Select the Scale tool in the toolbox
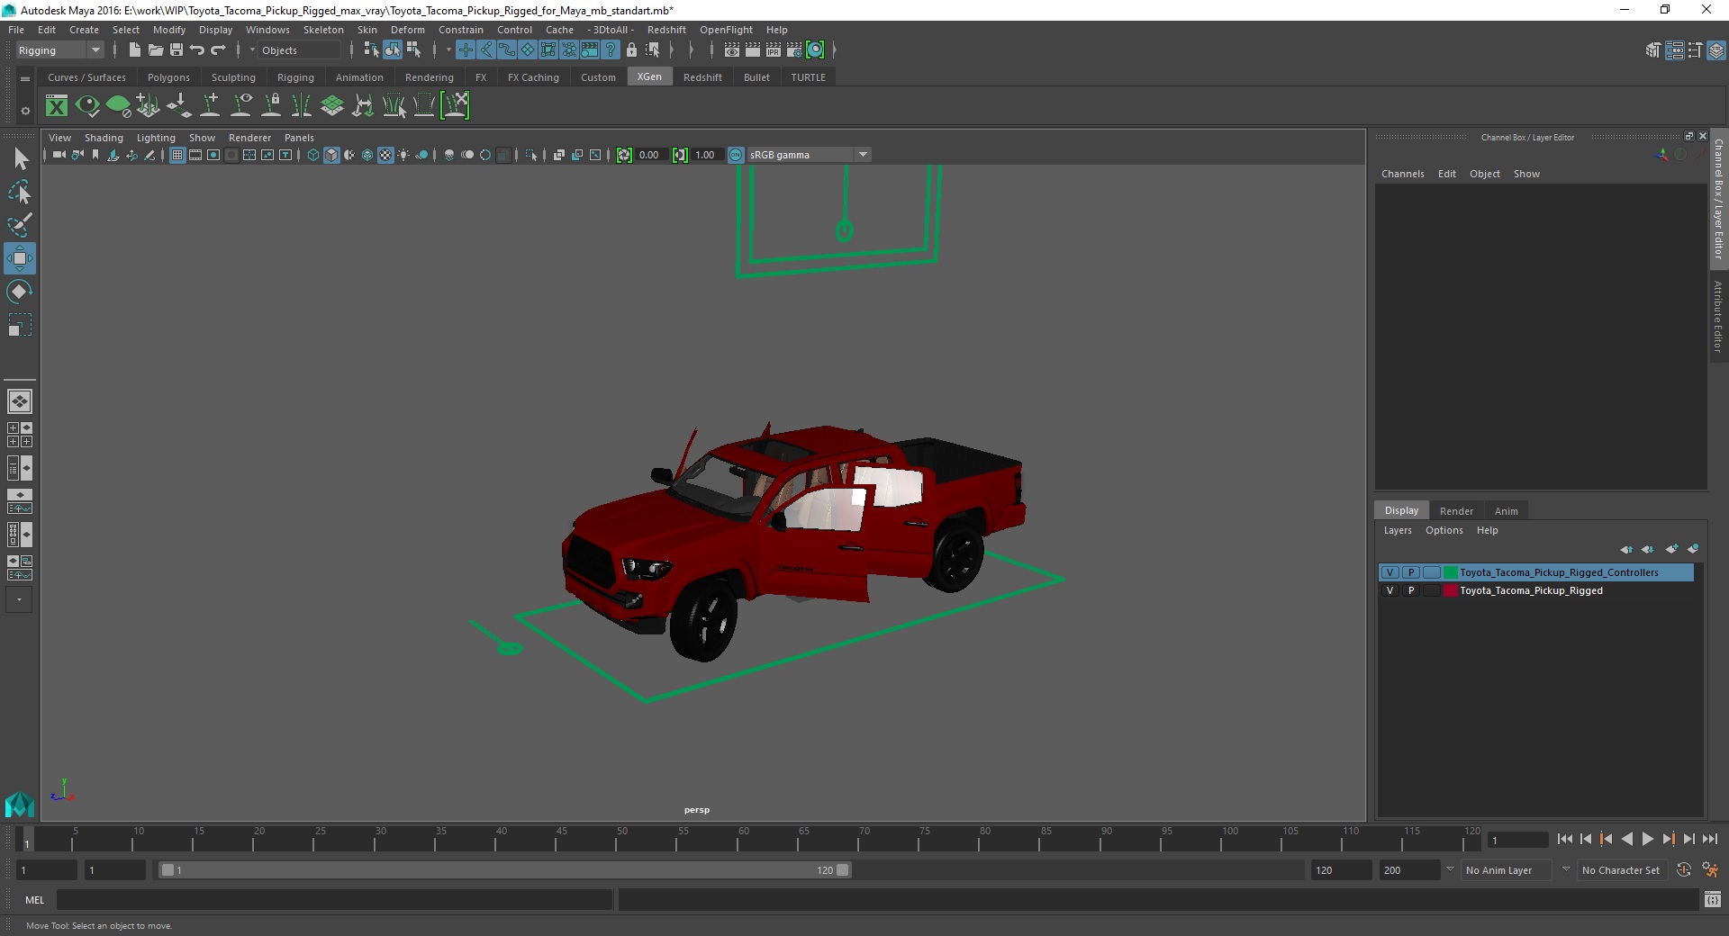The image size is (1729, 936). pos(20,325)
